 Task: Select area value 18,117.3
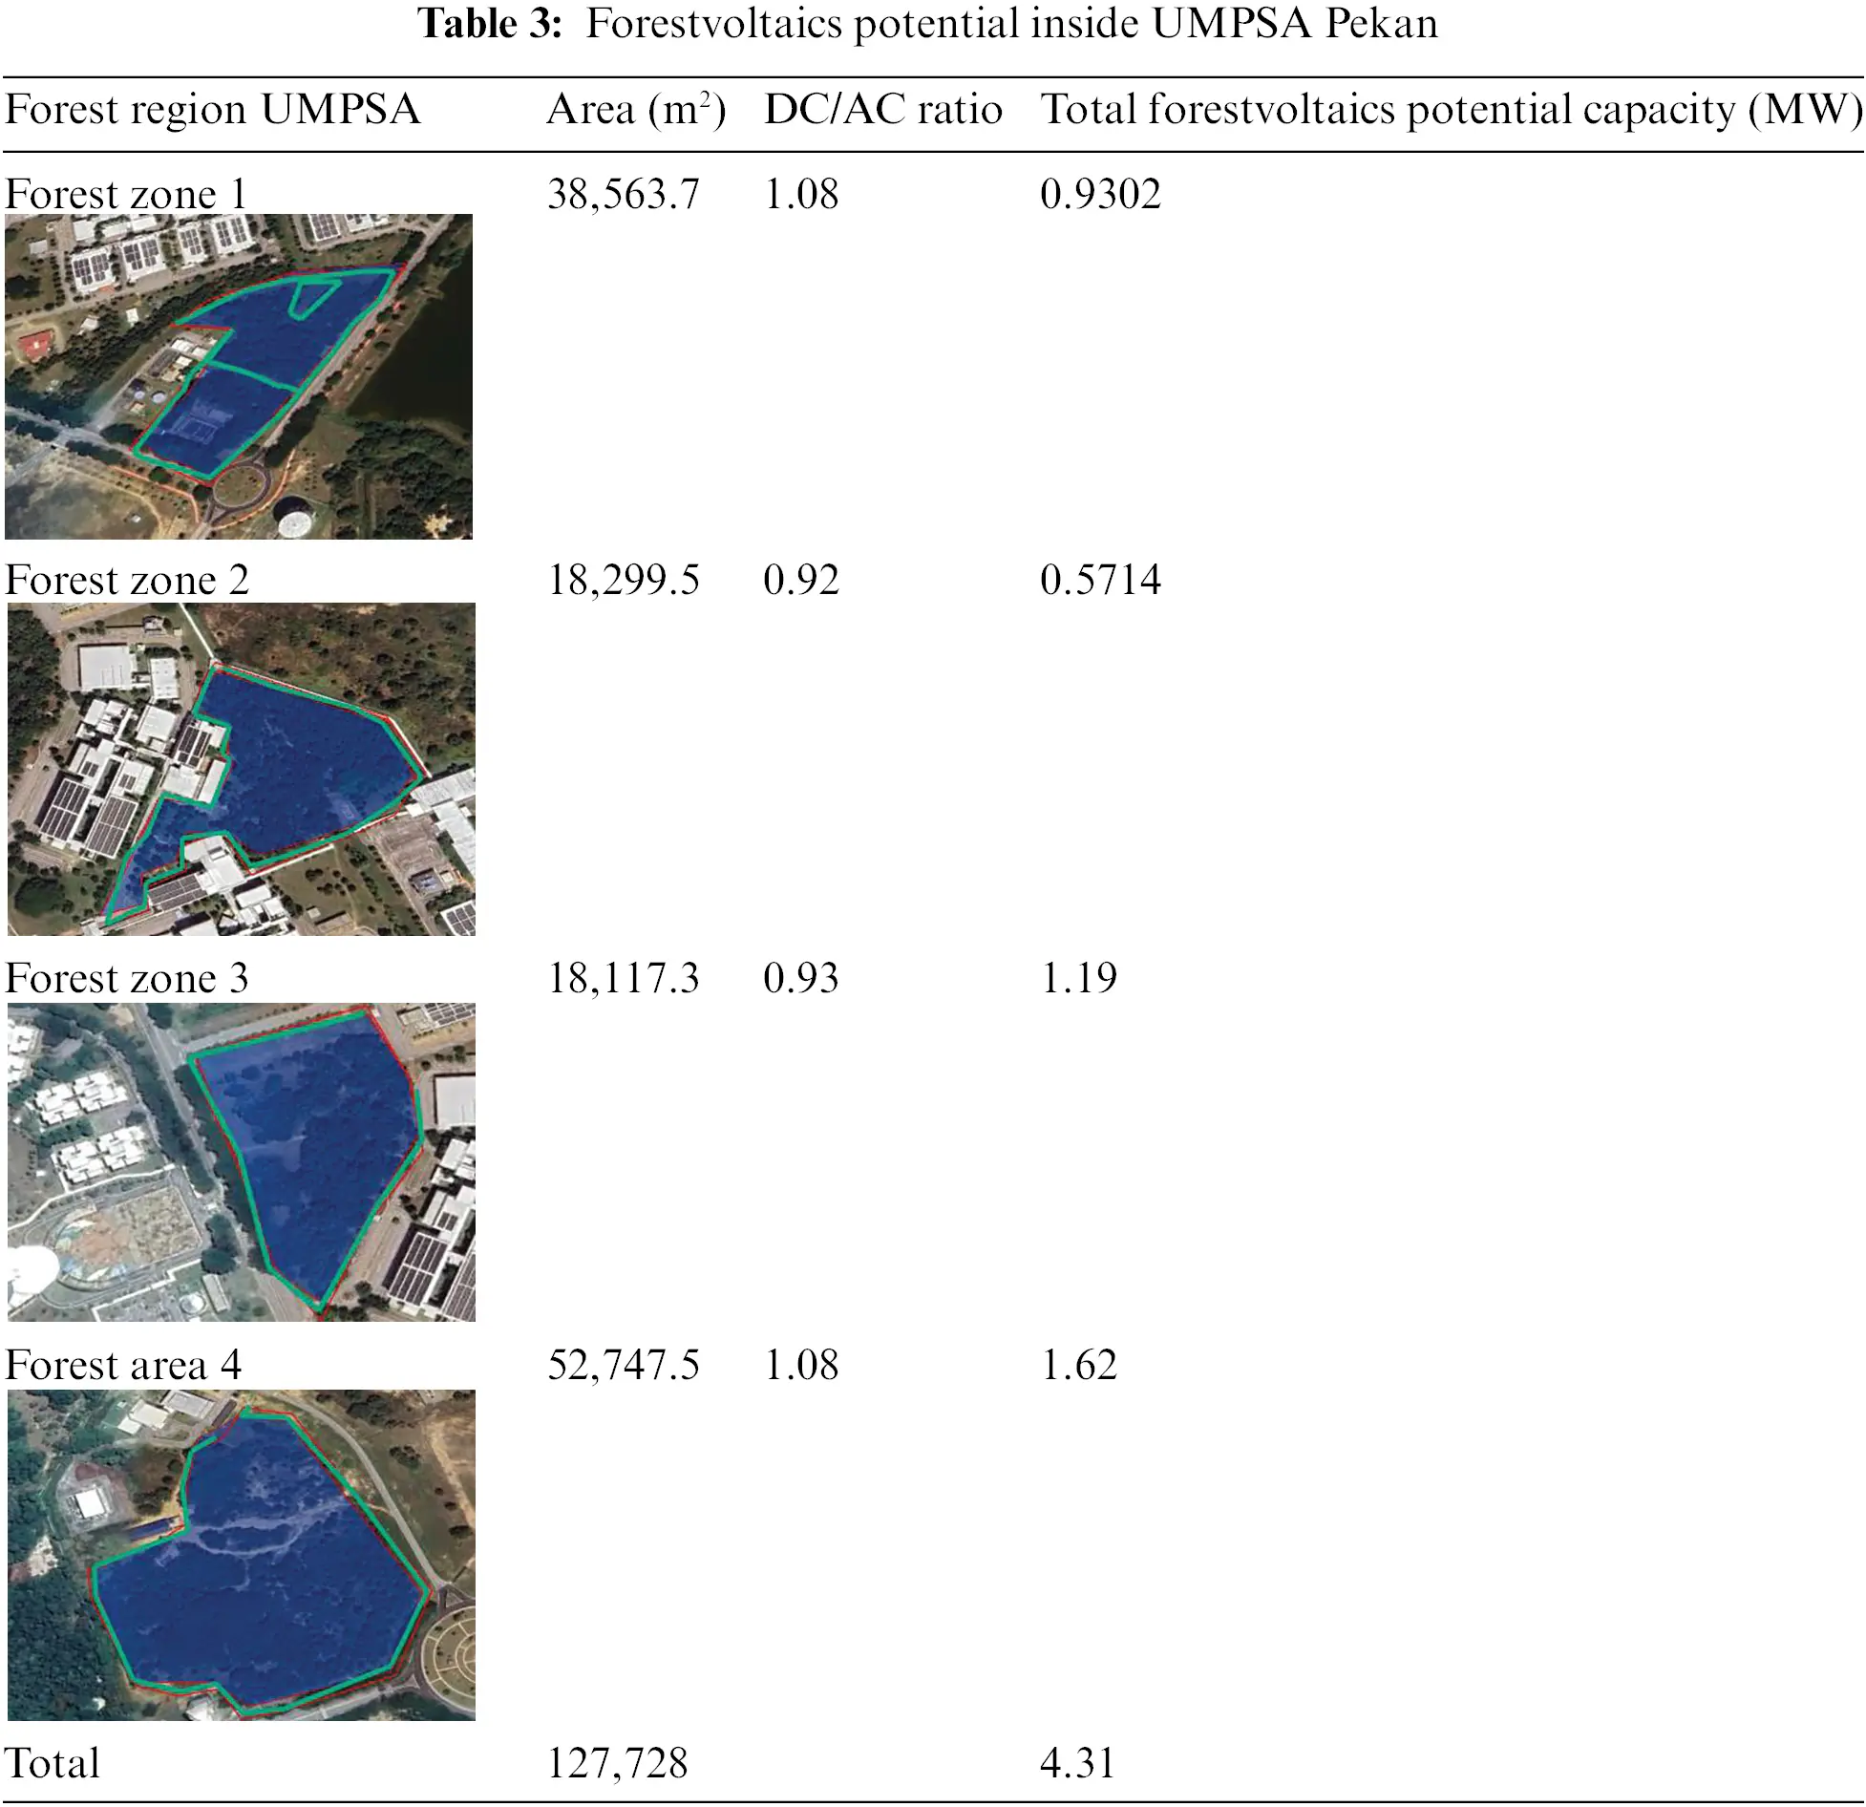(x=624, y=979)
